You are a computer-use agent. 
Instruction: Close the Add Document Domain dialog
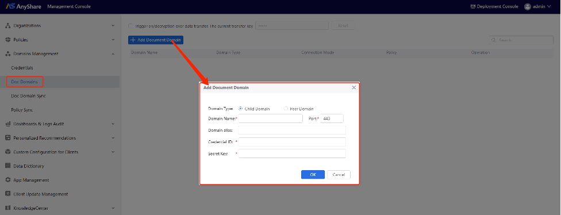coord(354,87)
